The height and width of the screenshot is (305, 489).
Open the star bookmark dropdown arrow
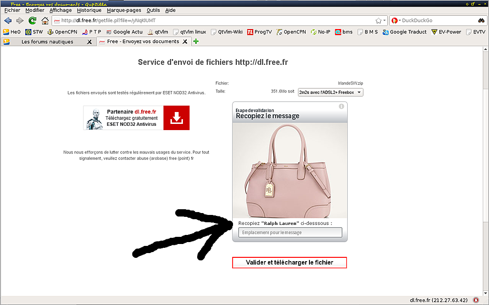384,20
